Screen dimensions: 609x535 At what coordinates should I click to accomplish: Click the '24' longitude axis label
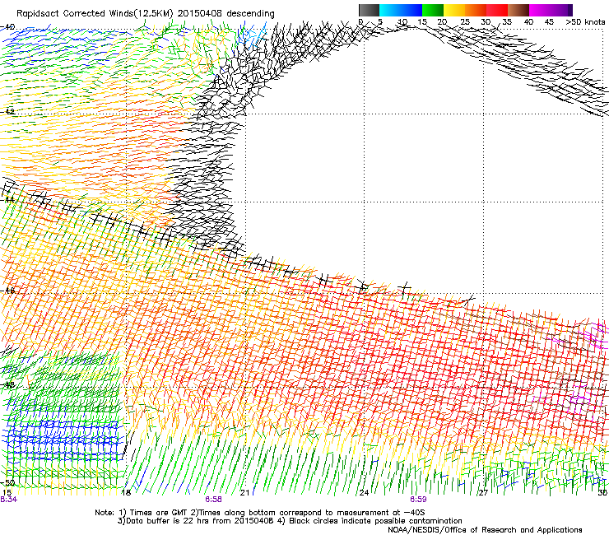pyautogui.click(x=364, y=492)
